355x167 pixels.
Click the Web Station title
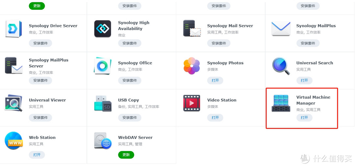(x=42, y=137)
